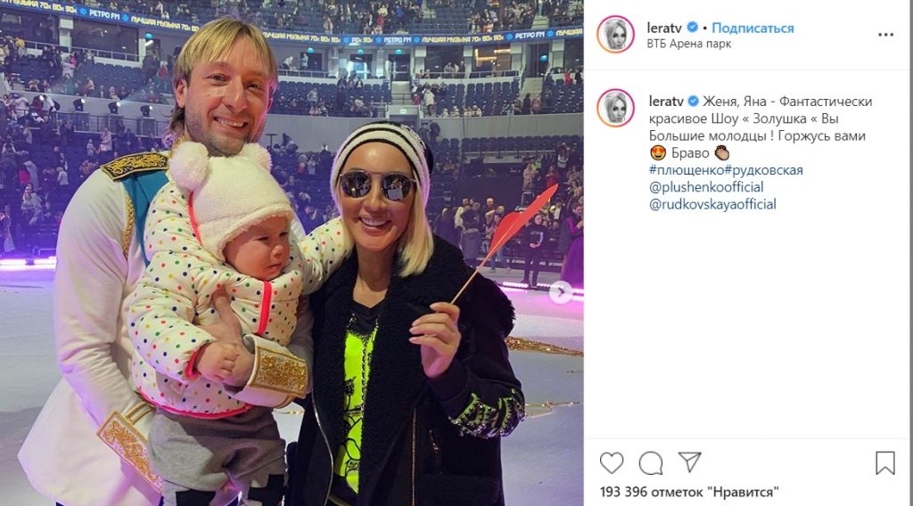Open the #плющенко hashtag
Image resolution: width=913 pixels, height=506 pixels.
[x=687, y=170]
